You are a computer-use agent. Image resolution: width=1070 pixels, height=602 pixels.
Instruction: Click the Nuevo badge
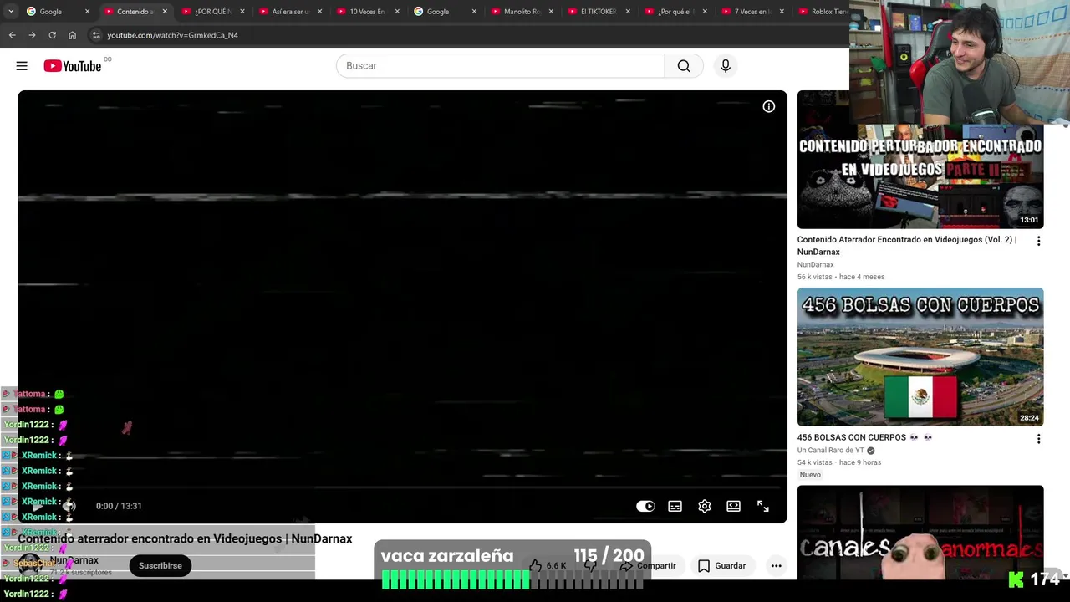(810, 475)
